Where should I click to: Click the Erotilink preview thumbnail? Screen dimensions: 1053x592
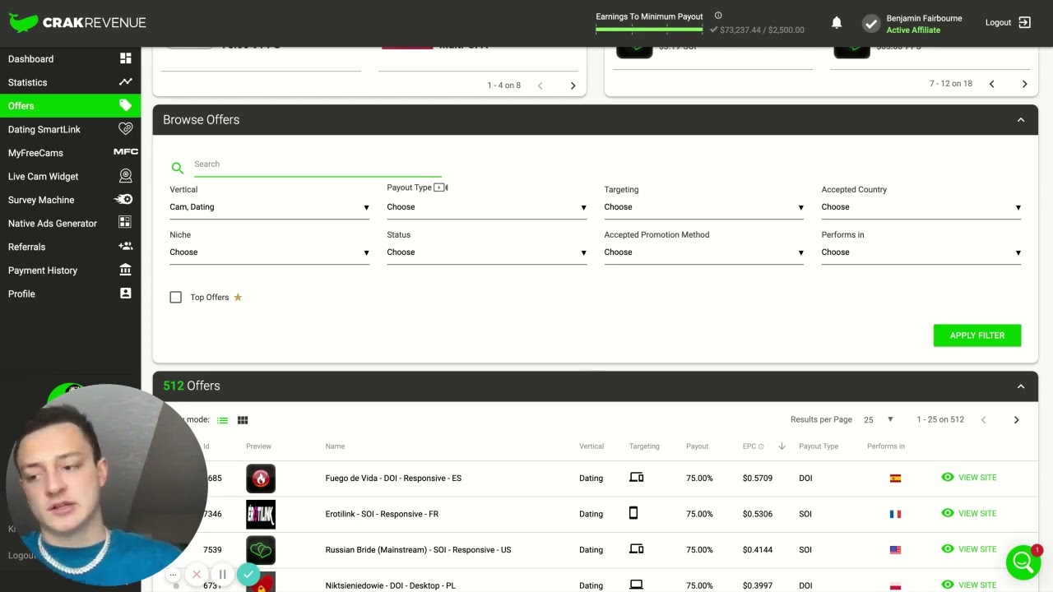tap(261, 514)
